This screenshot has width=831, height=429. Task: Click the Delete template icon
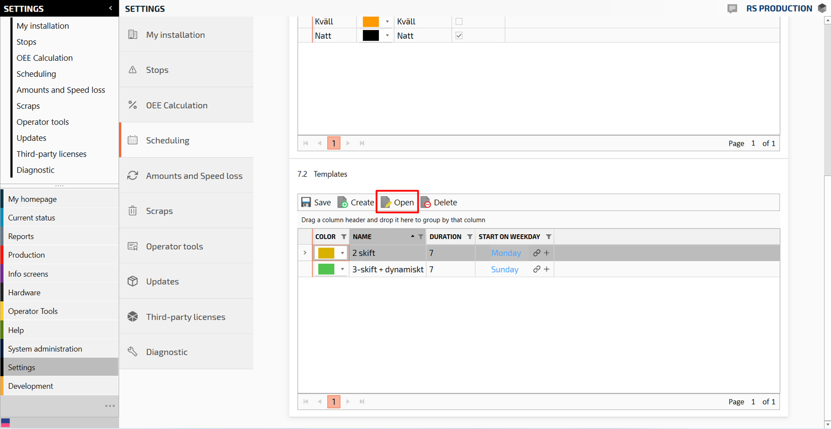click(426, 202)
